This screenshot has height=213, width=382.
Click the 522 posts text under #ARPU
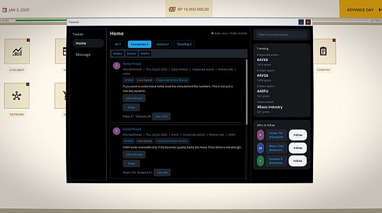[263, 96]
